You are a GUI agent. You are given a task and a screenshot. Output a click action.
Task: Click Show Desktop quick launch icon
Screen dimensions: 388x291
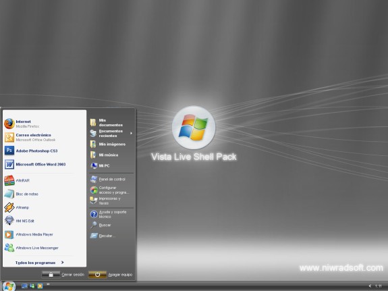pyautogui.click(x=24, y=286)
